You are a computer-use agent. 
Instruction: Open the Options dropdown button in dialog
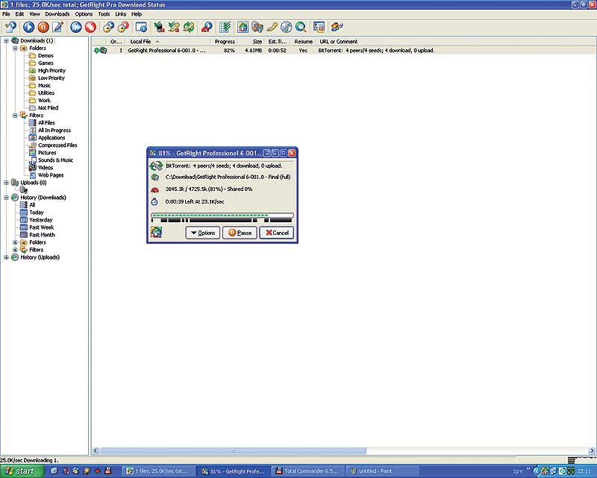[x=202, y=233]
